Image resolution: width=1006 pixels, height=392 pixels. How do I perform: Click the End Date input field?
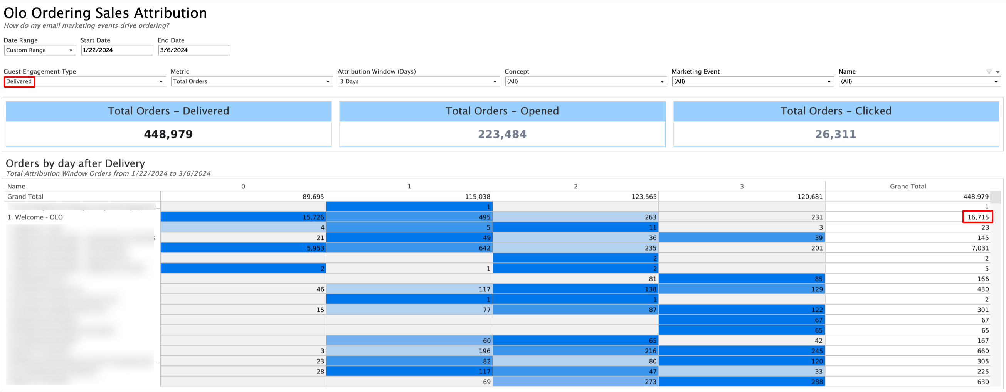[x=194, y=50]
